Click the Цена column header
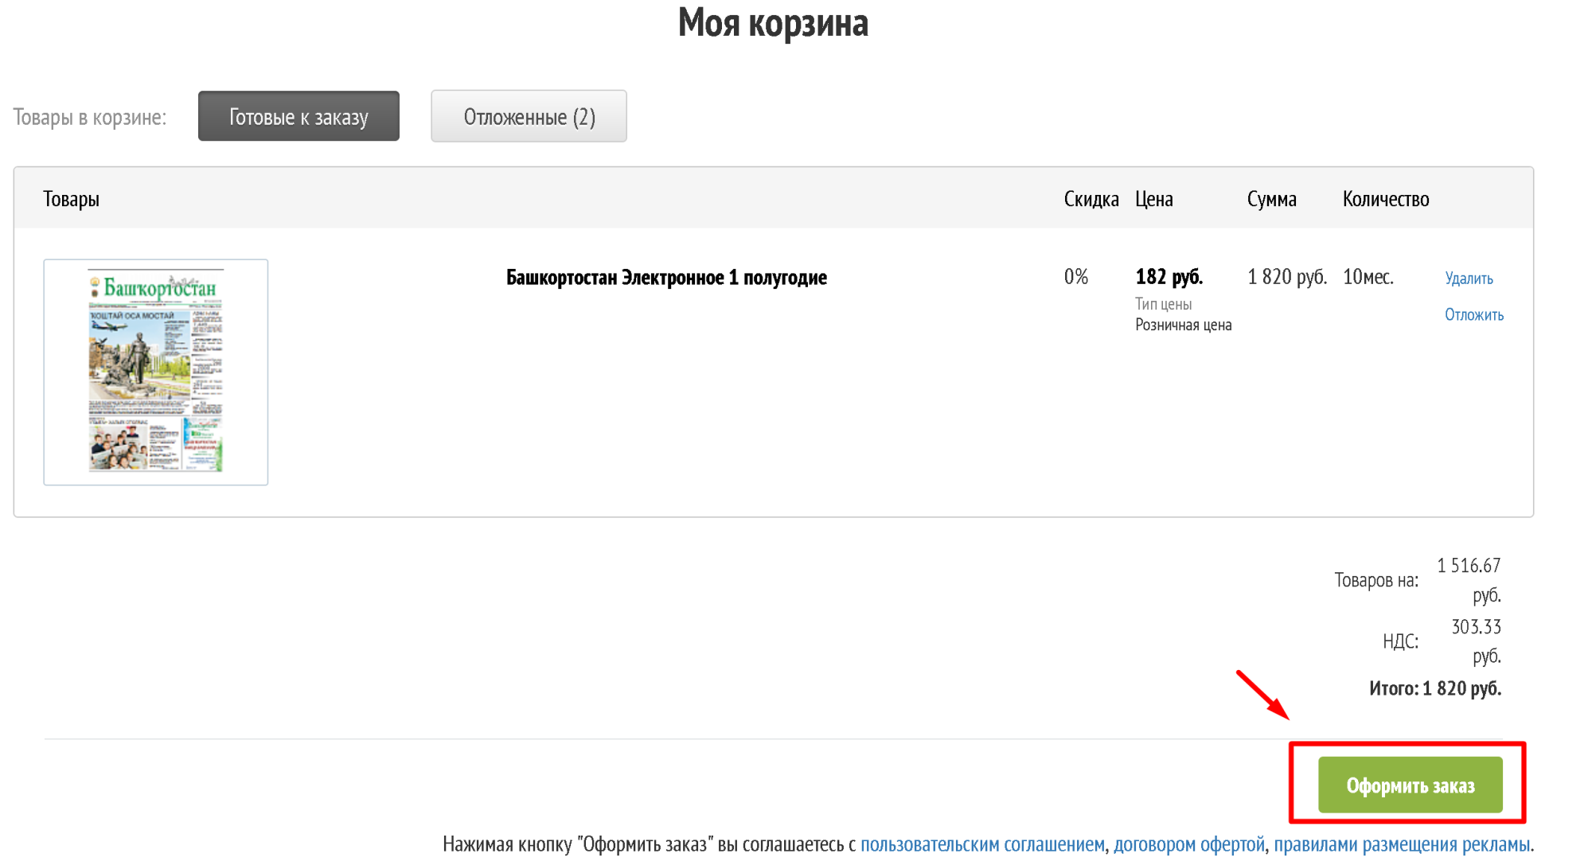 point(1154,199)
